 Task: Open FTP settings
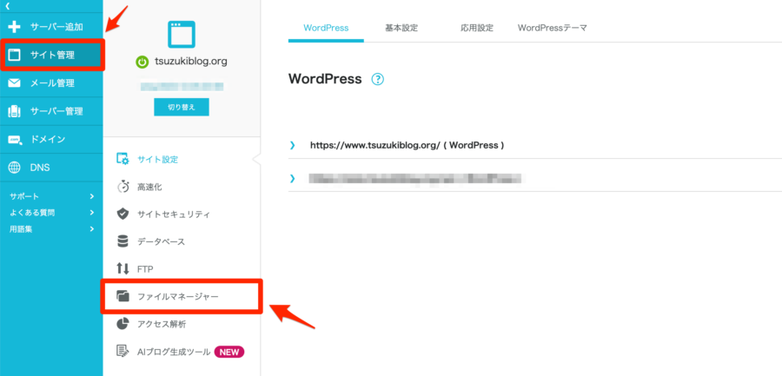coord(145,269)
